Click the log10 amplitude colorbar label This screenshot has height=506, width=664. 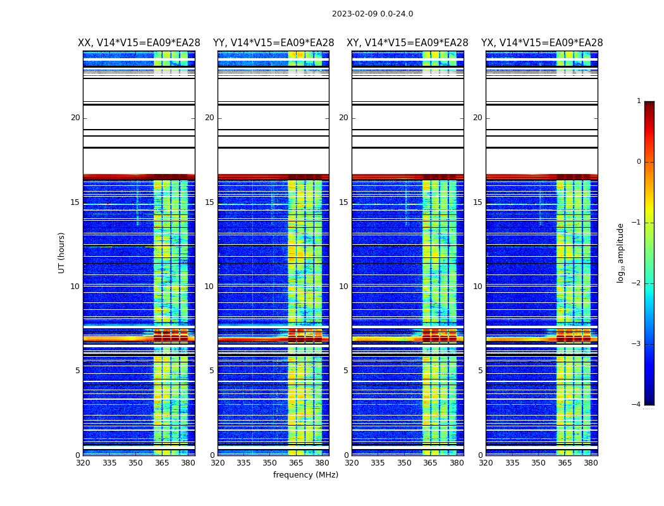click(x=620, y=252)
